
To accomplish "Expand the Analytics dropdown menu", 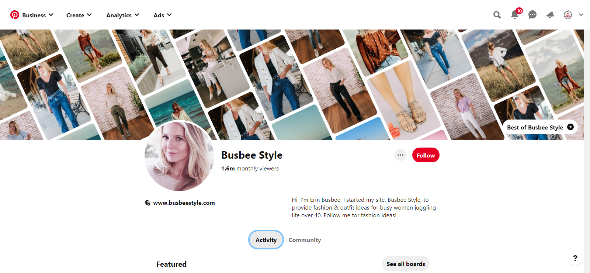I will (122, 15).
